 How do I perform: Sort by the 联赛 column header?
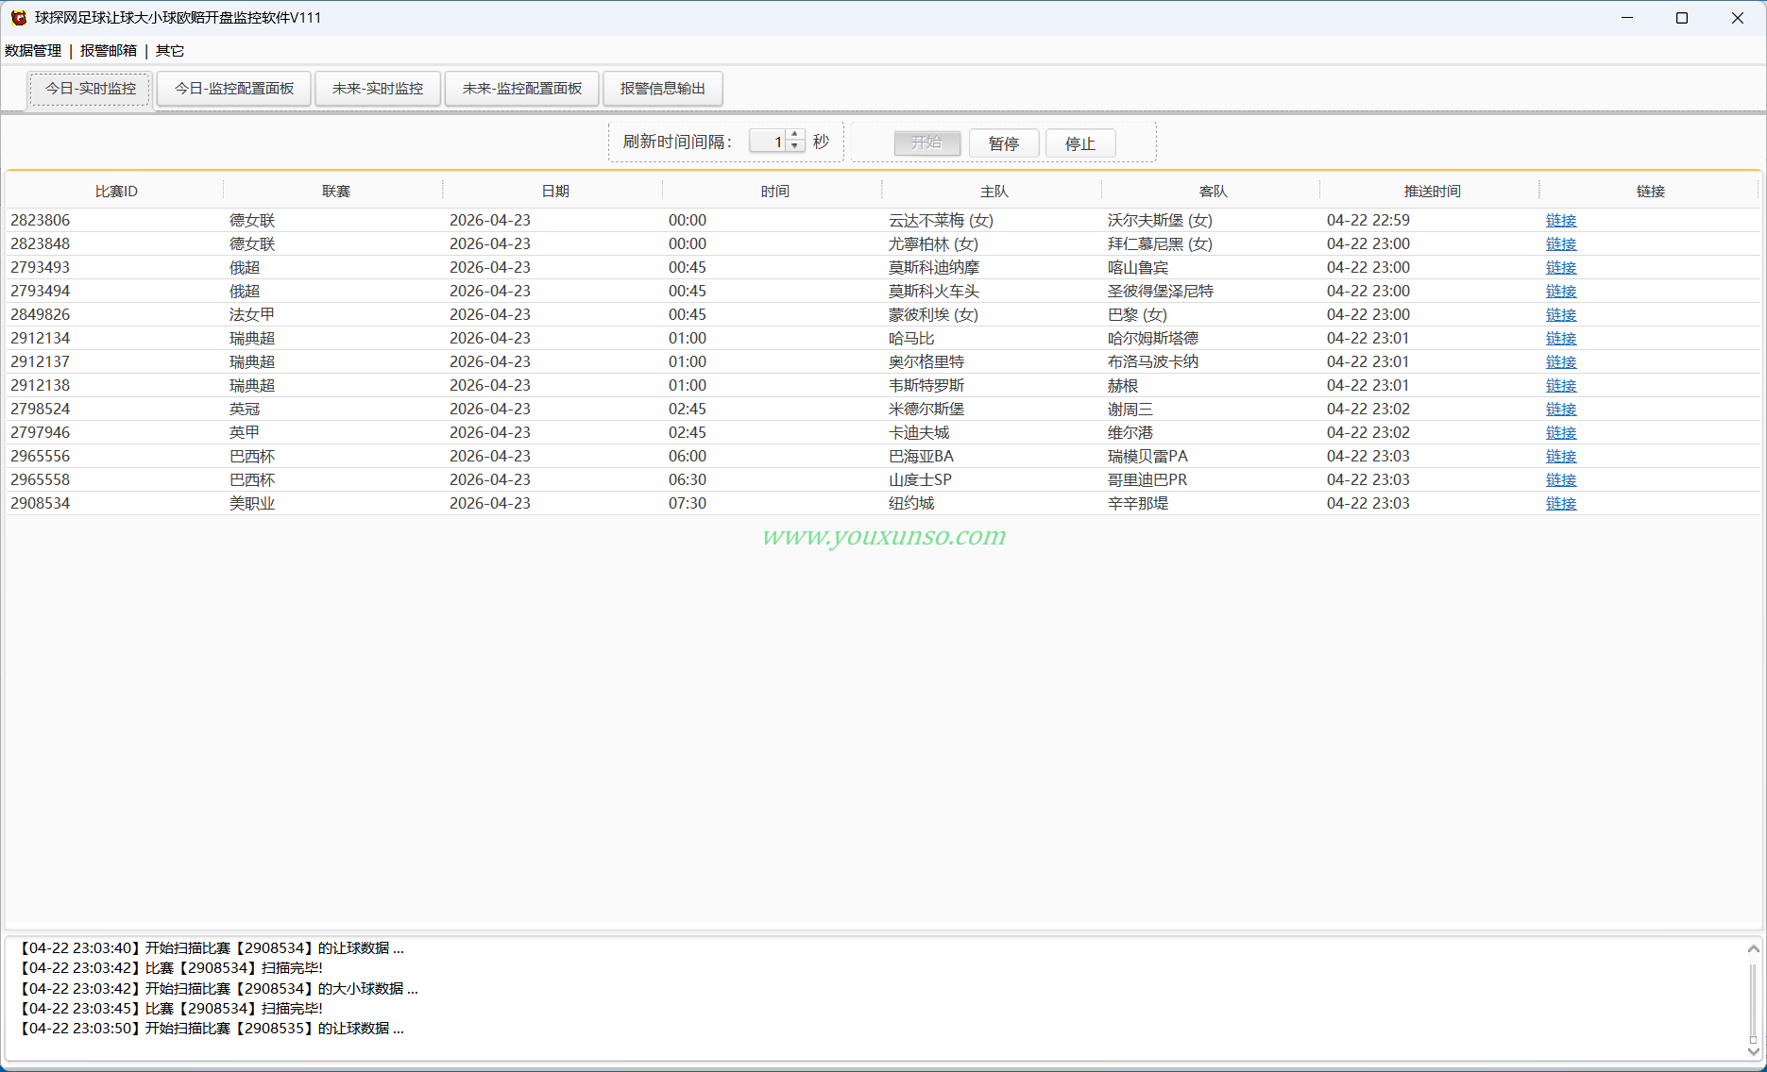pos(335,191)
